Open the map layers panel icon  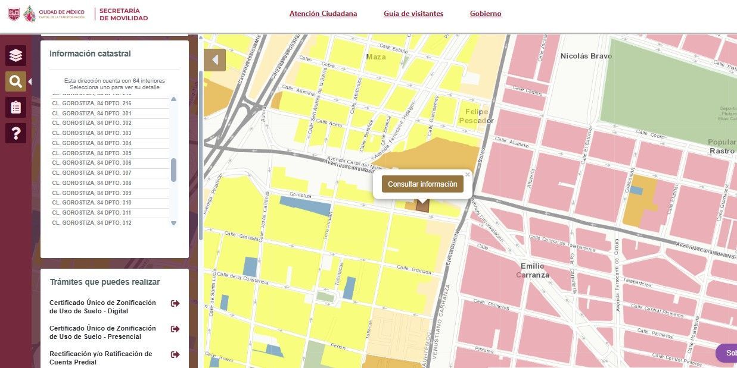click(x=15, y=55)
